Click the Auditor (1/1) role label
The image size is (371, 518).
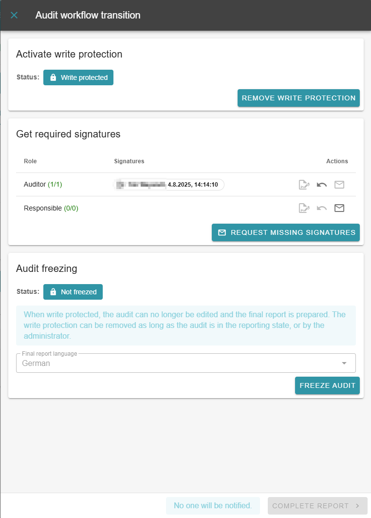(x=43, y=185)
